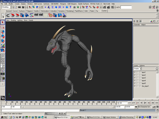Toggle visibility of layer3
159x119 pixels.
pyautogui.click(x=135, y=78)
